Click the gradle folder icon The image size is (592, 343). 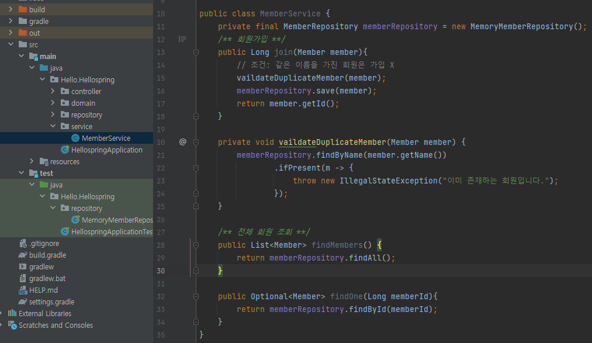[23, 21]
